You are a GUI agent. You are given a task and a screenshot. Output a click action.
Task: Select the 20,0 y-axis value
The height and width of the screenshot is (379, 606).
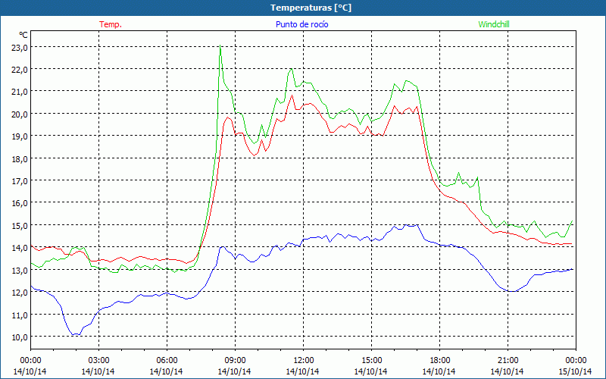[20, 114]
